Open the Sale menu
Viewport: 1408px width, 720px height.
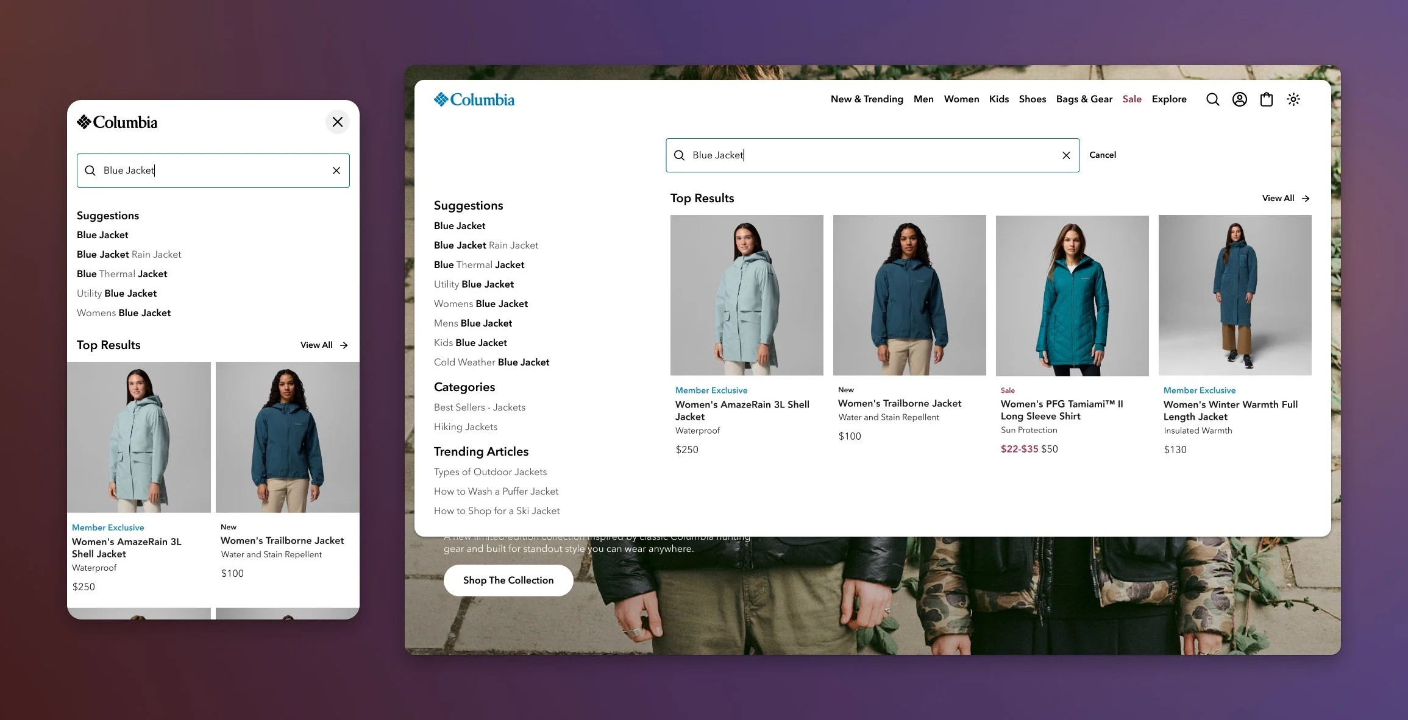pos(1132,99)
